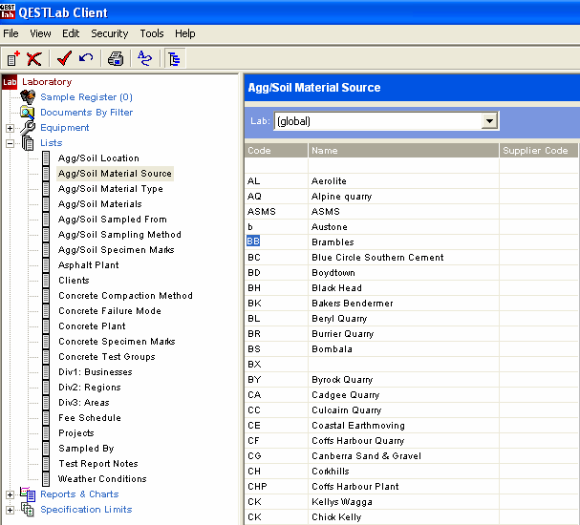Click the printer icon in toolbar

[x=116, y=59]
